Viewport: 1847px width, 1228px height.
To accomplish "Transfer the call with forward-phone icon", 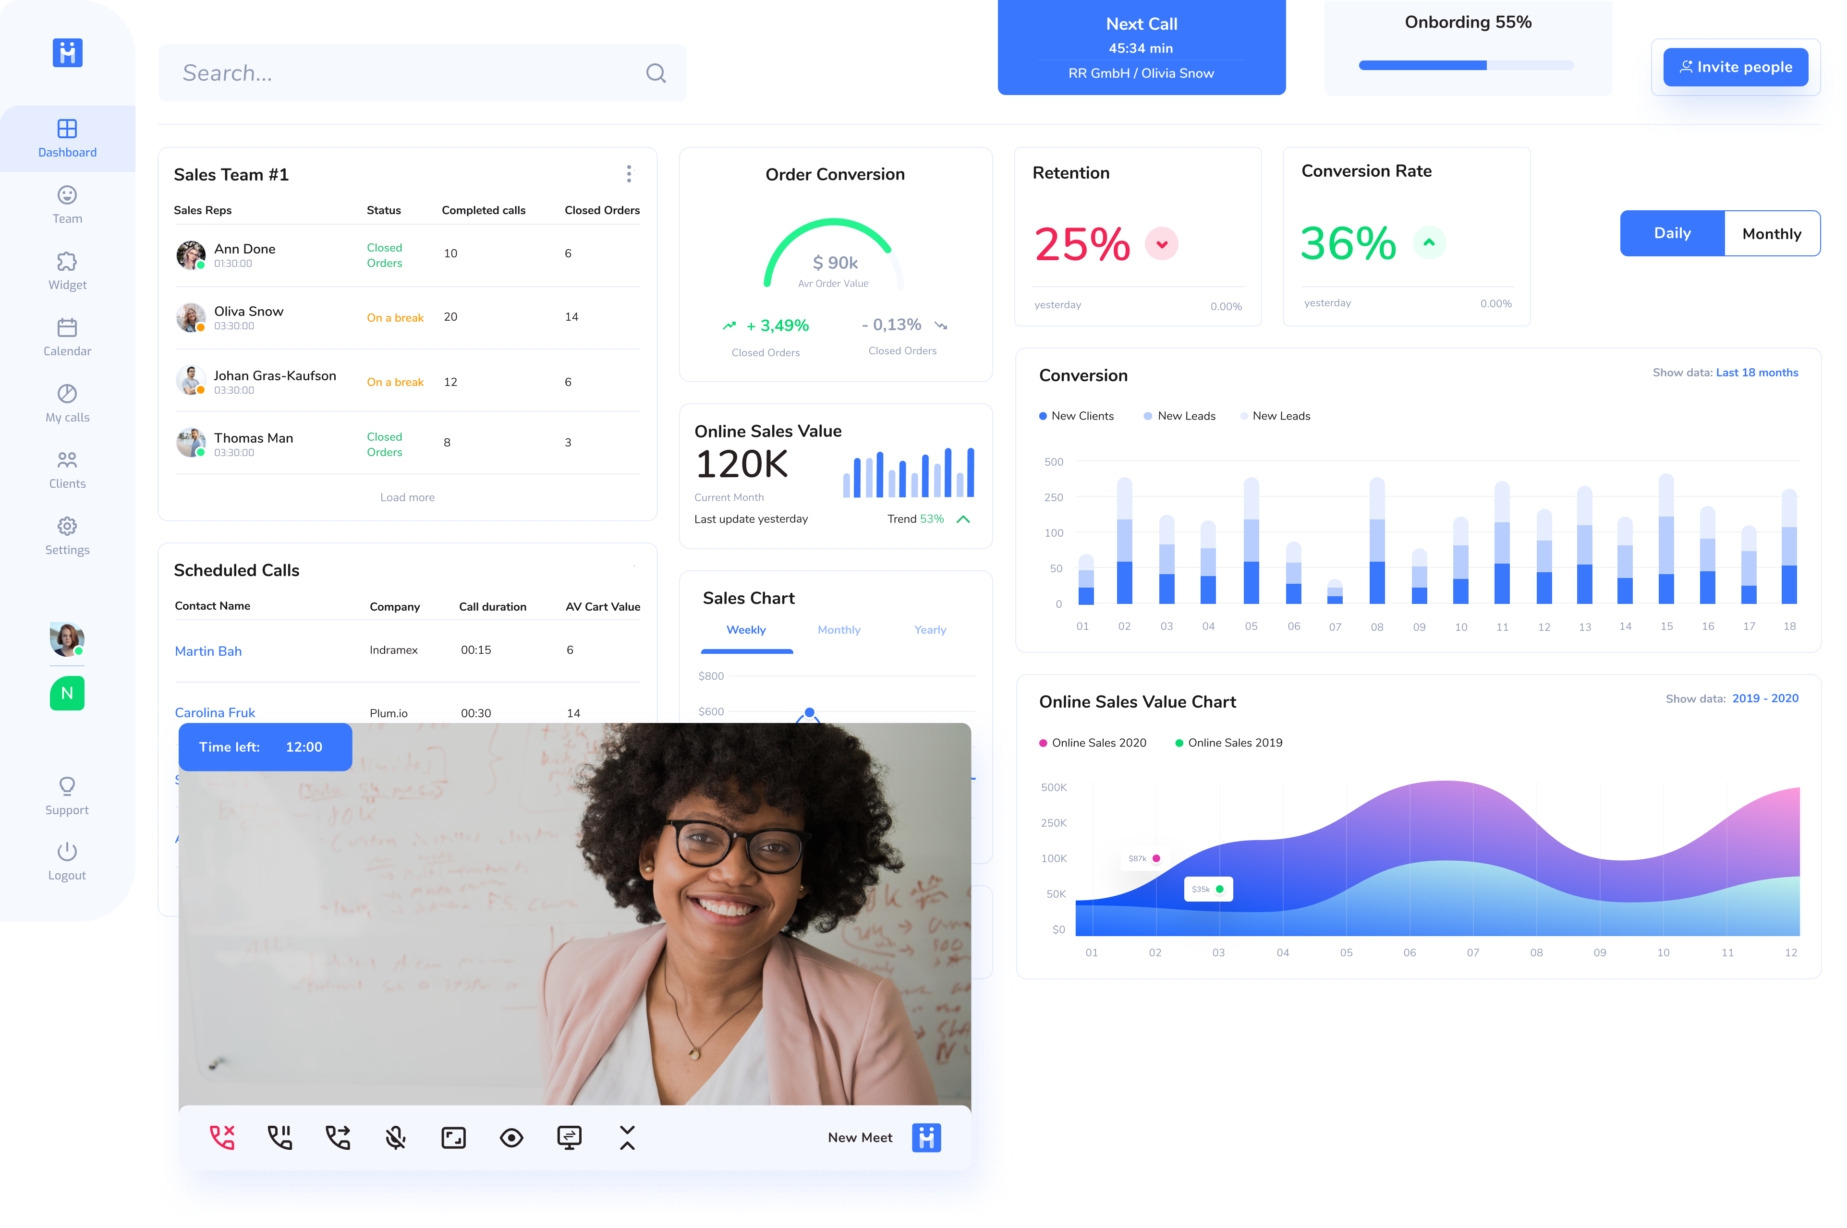I will [338, 1137].
